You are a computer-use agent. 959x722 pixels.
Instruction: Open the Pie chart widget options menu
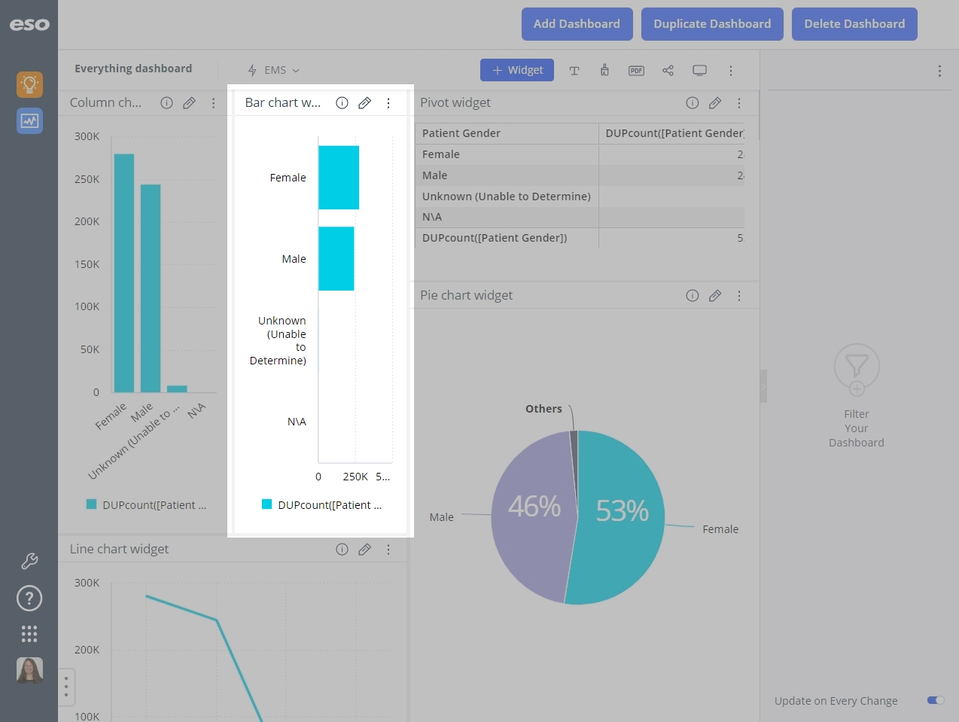tap(739, 296)
